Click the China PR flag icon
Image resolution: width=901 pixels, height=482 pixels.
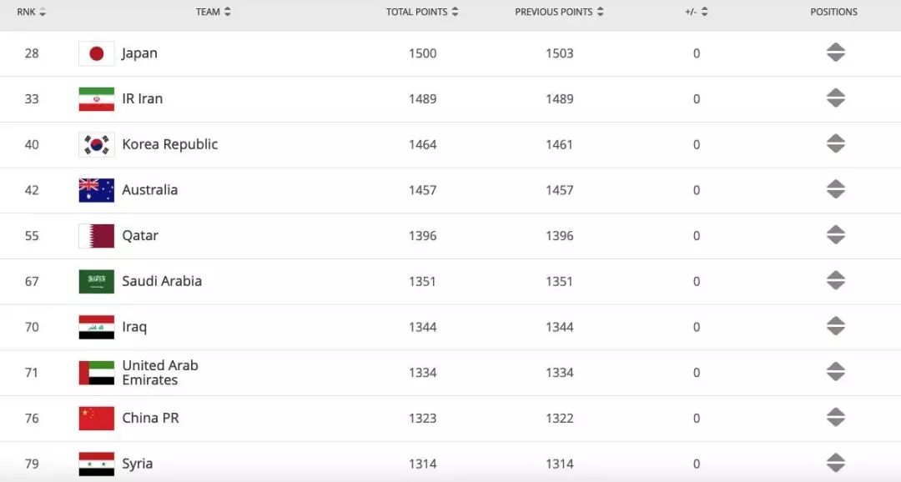click(x=97, y=419)
